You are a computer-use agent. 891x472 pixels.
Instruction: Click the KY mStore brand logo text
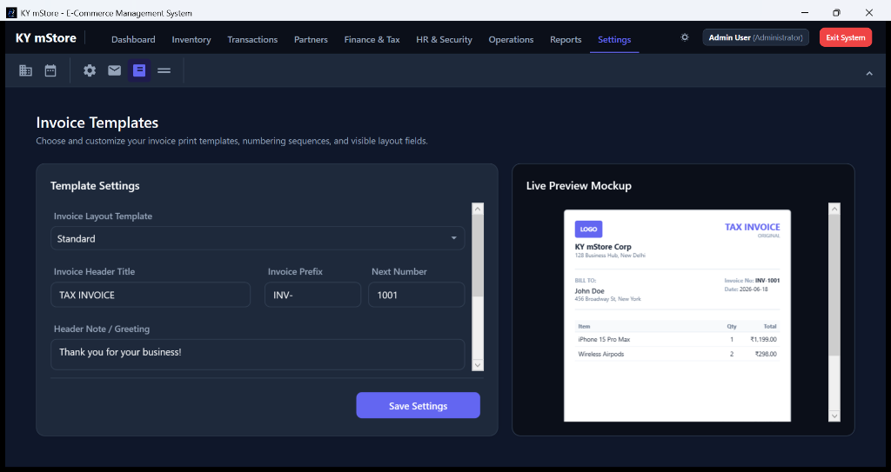pos(46,38)
